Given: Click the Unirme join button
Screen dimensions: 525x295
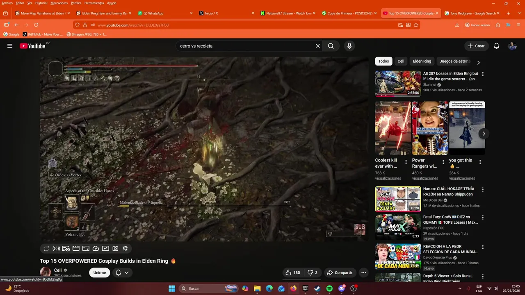Looking at the screenshot, I should [100, 272].
